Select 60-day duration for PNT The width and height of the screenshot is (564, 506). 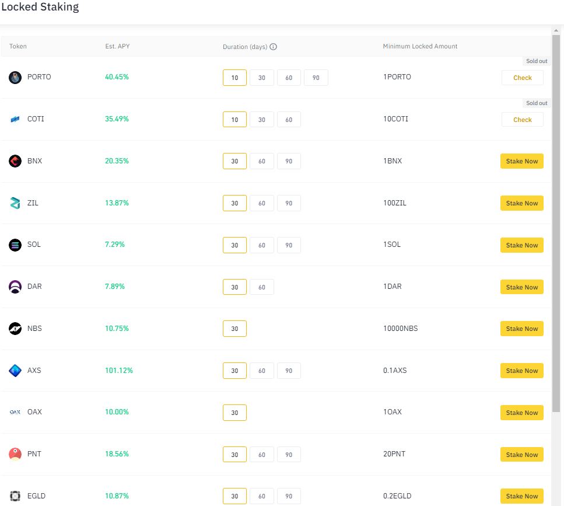click(262, 455)
